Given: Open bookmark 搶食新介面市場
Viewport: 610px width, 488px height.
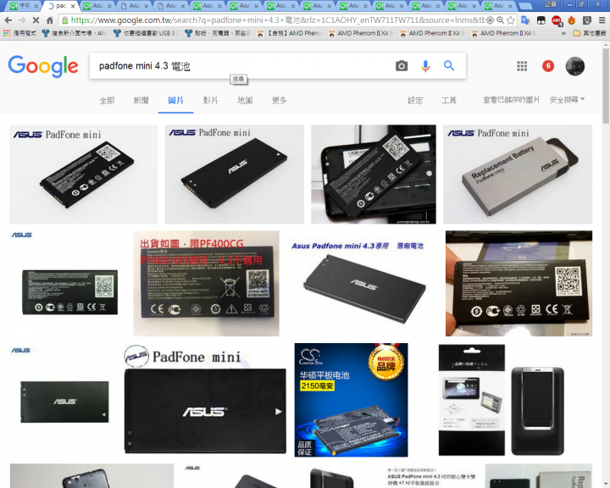Looking at the screenshot, I should point(74,34).
